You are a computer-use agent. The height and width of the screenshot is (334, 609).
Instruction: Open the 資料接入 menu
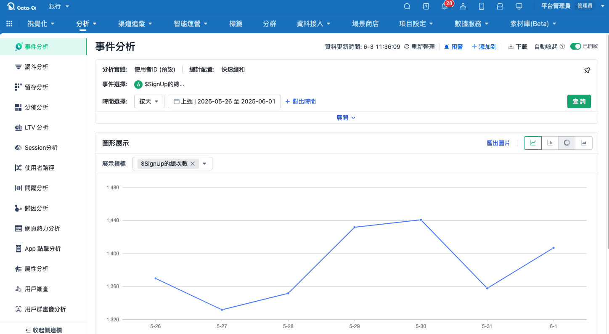click(x=313, y=24)
